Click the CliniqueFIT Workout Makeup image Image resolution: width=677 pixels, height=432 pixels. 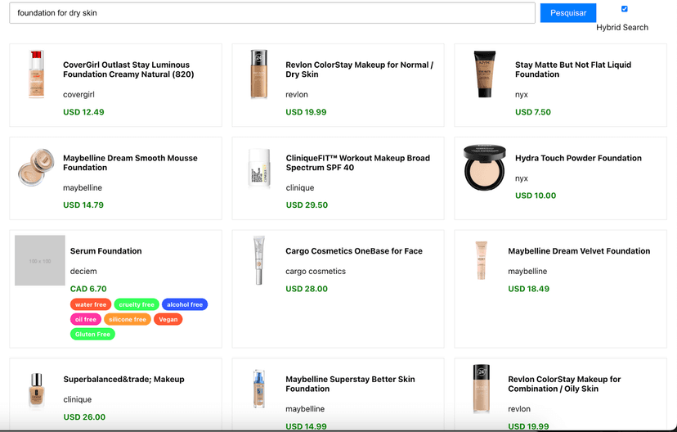click(258, 168)
